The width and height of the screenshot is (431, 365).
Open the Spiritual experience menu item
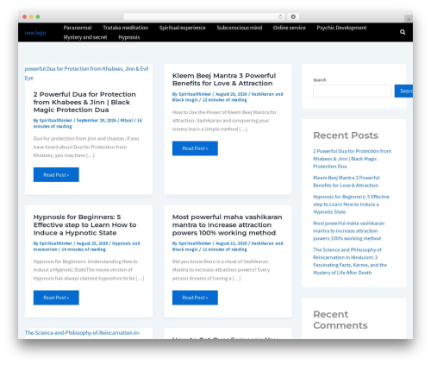point(183,28)
